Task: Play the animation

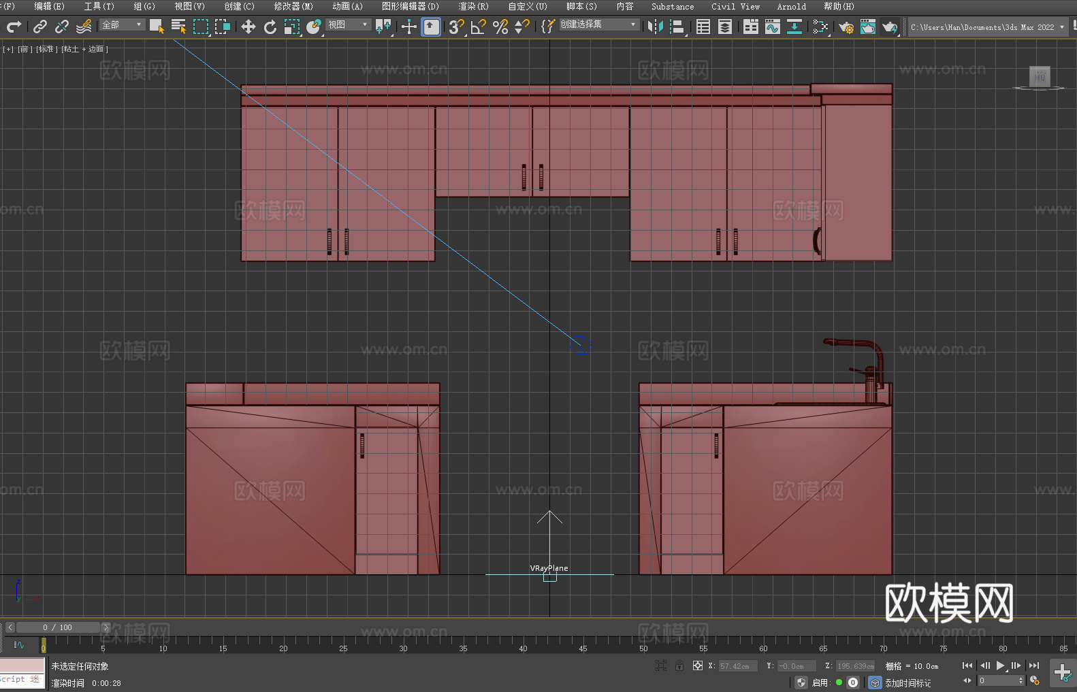Action: 1001,665
